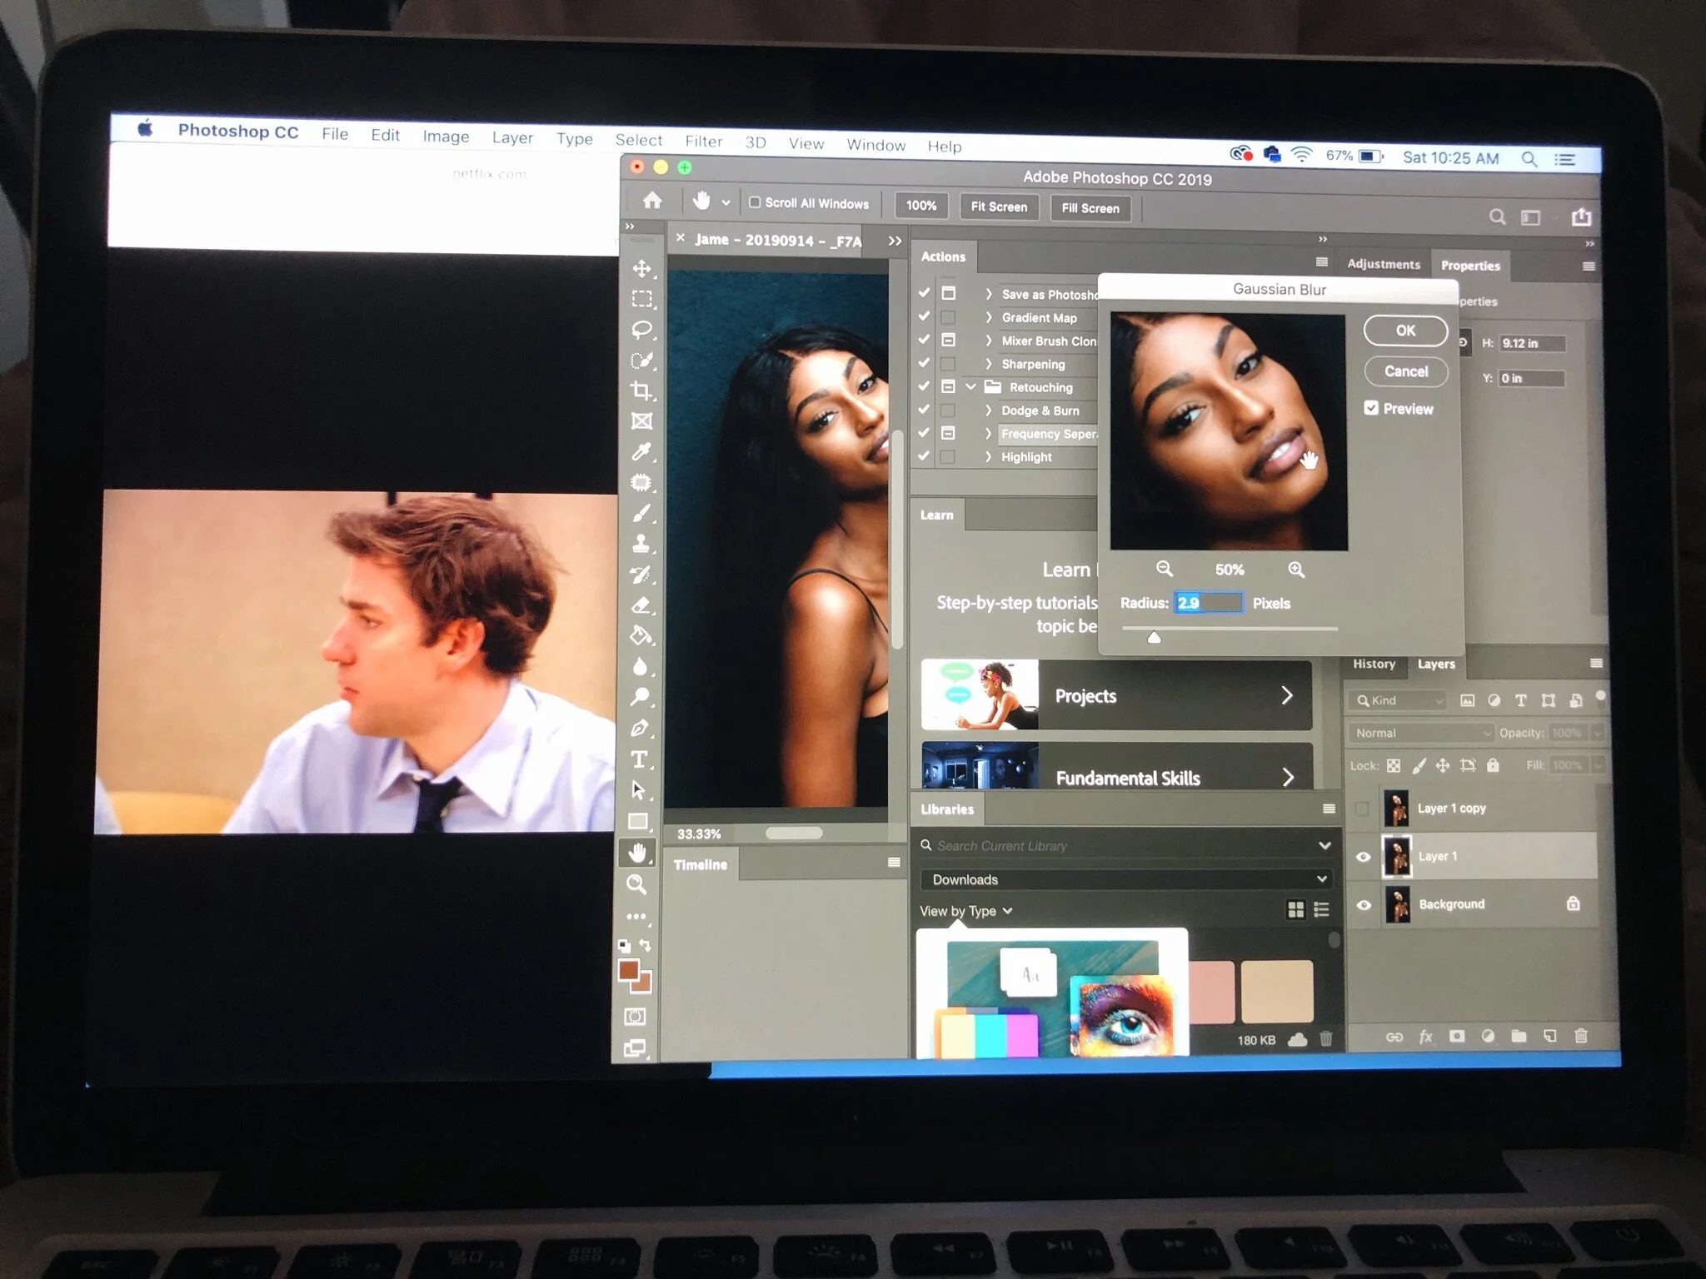Click the 100% zoom button

coord(921,206)
